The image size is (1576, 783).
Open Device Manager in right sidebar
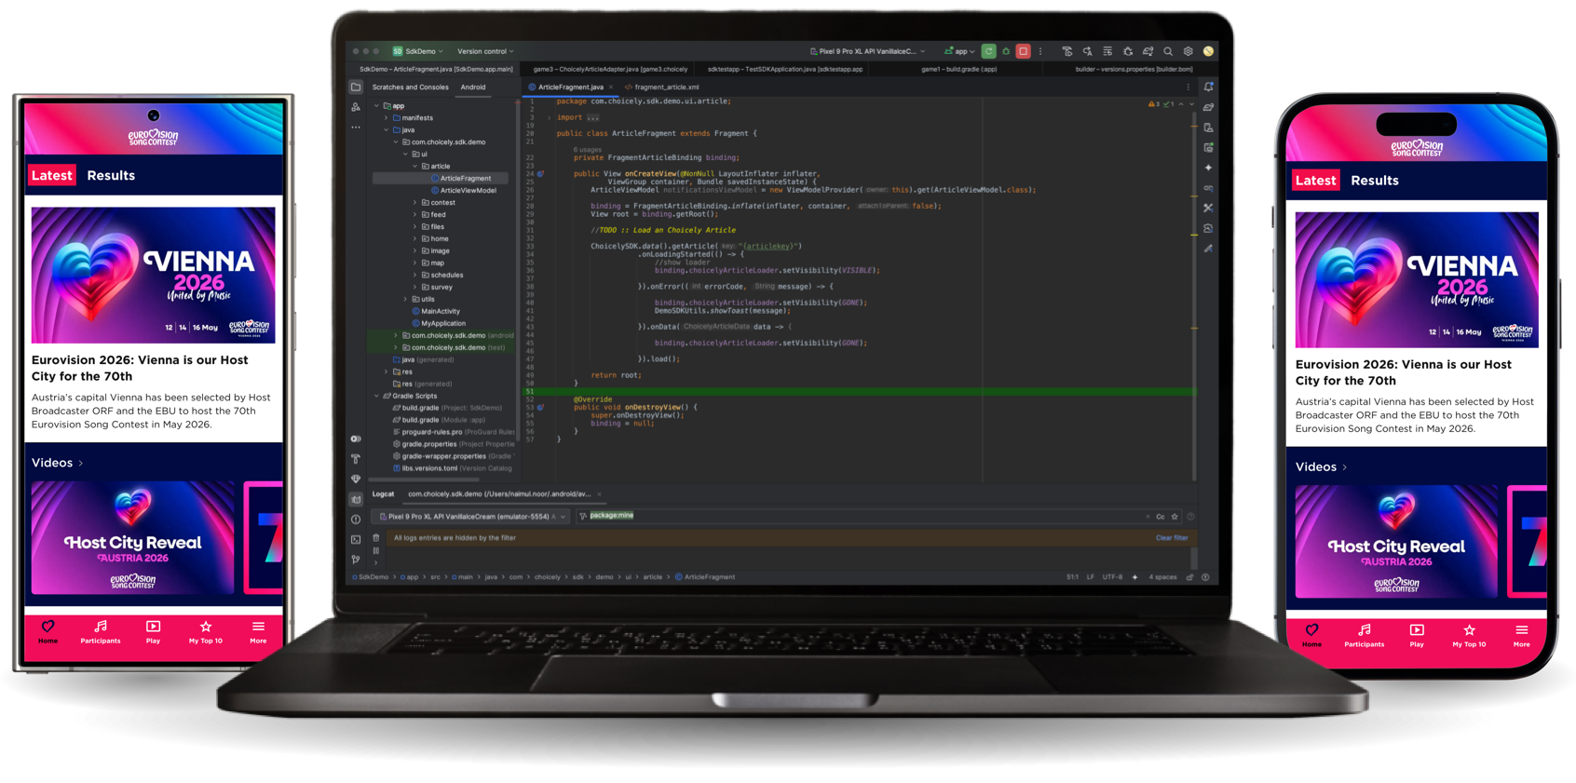point(1208,128)
